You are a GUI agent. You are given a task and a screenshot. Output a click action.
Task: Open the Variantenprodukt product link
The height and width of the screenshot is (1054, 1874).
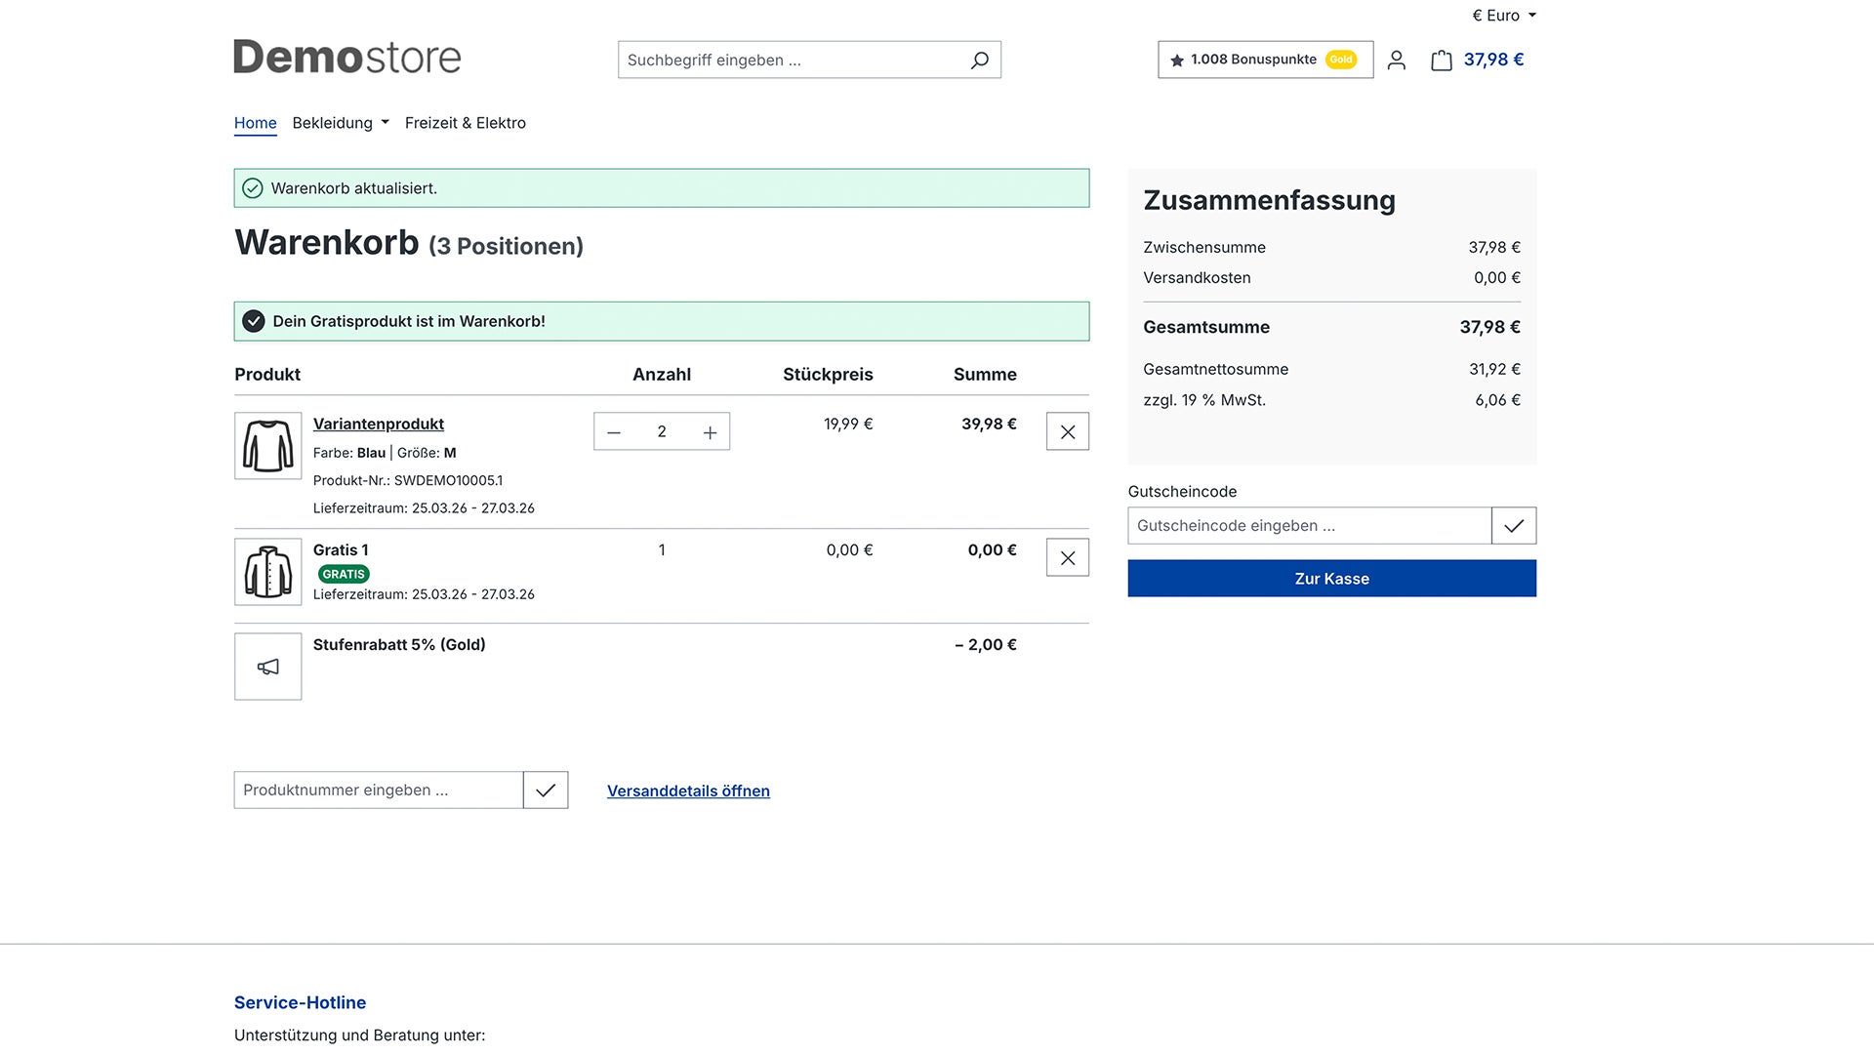379,424
